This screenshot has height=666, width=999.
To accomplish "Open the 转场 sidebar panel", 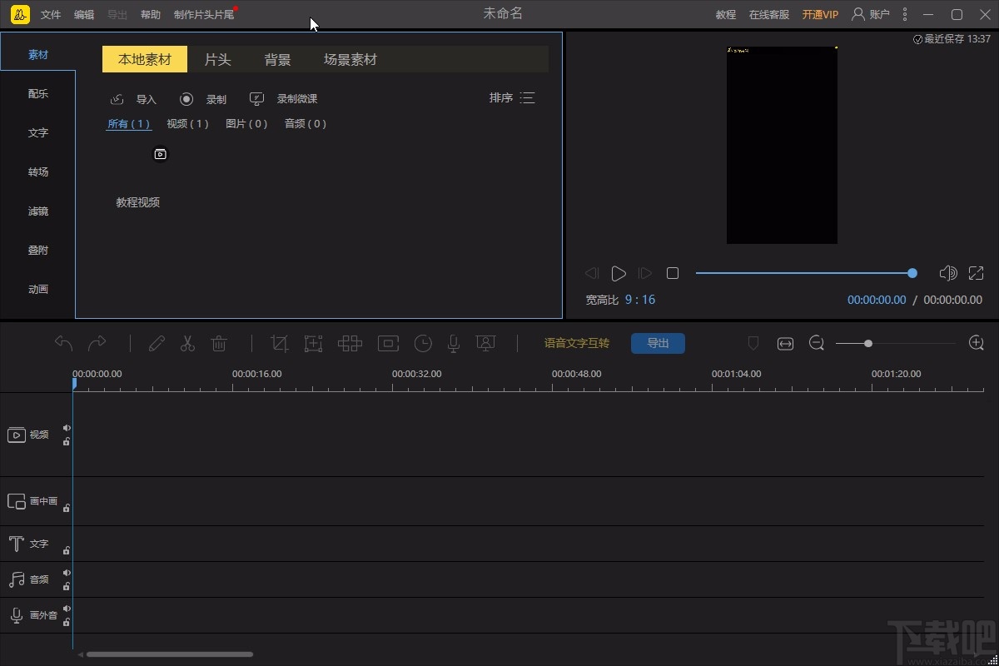I will pos(38,172).
